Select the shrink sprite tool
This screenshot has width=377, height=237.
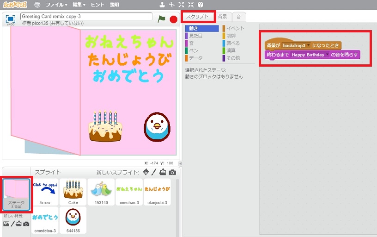pos(191,5)
